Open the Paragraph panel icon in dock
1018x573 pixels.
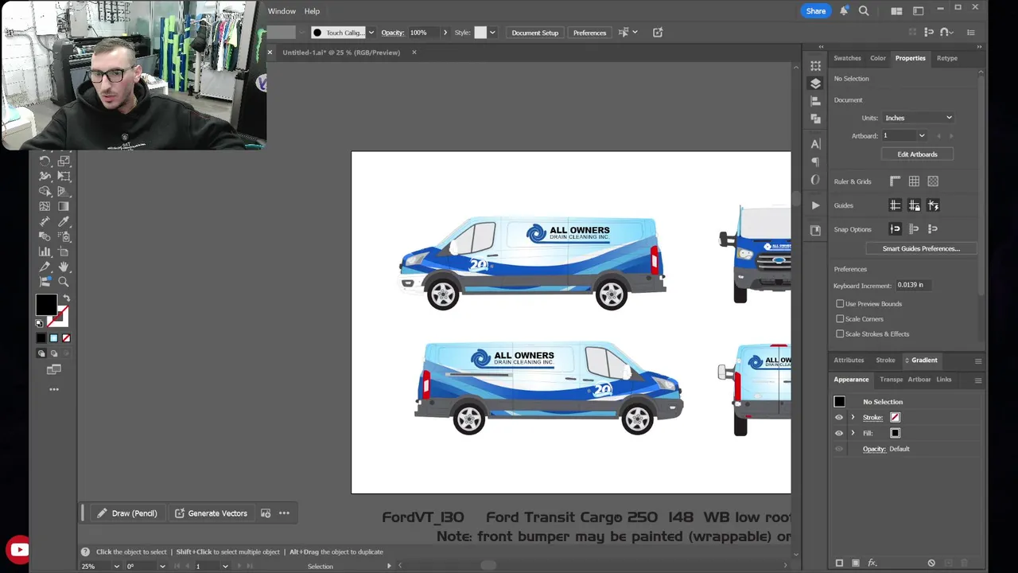[815, 162]
